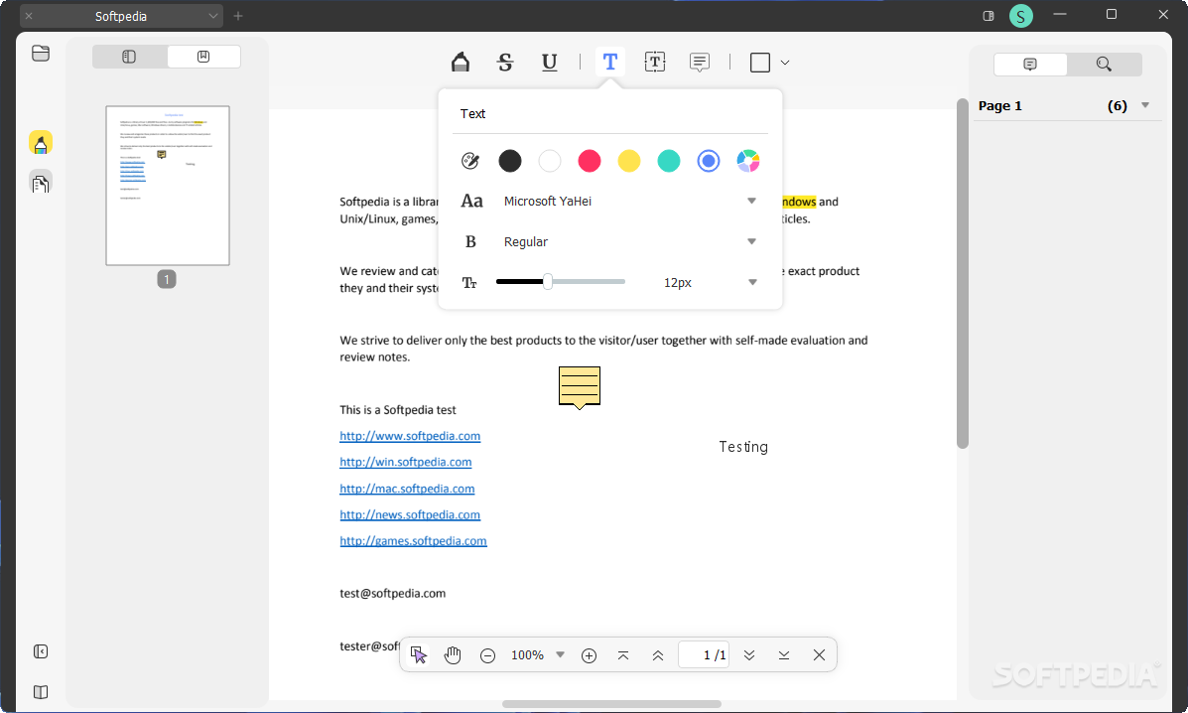
Task: Choose the selected blue color swatch
Action: click(x=709, y=161)
